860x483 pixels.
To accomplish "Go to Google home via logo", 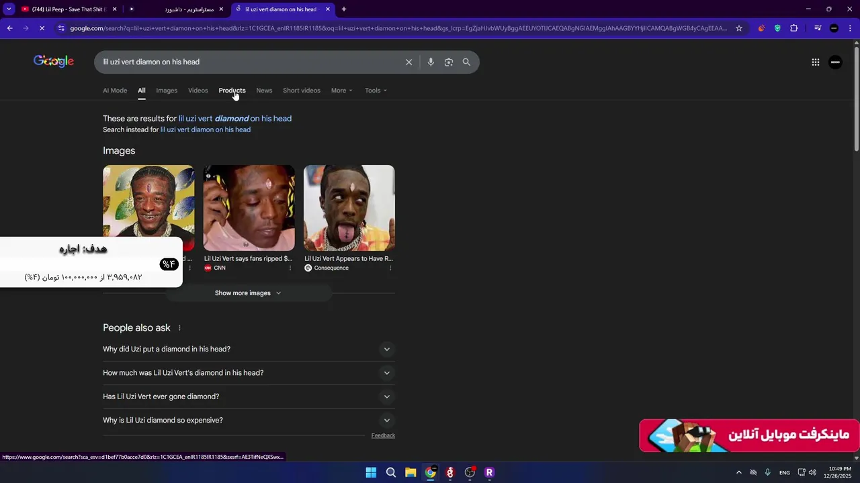I will (54, 62).
